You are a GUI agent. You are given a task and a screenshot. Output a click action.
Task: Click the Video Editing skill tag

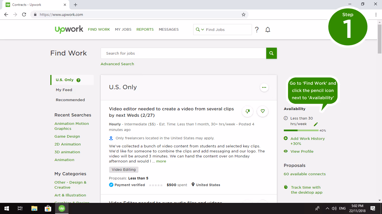(124, 170)
